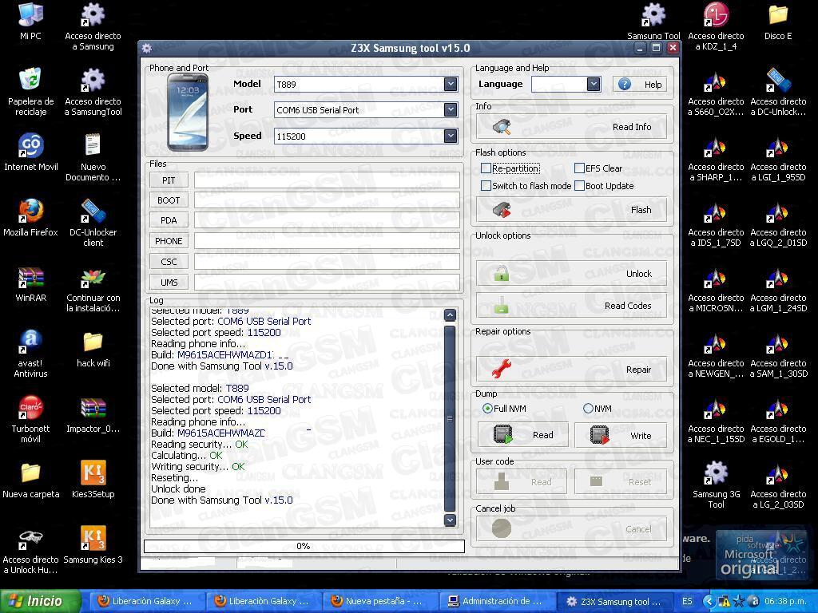Select the Full NVM radio button
The width and height of the screenshot is (818, 613).
[x=487, y=408]
